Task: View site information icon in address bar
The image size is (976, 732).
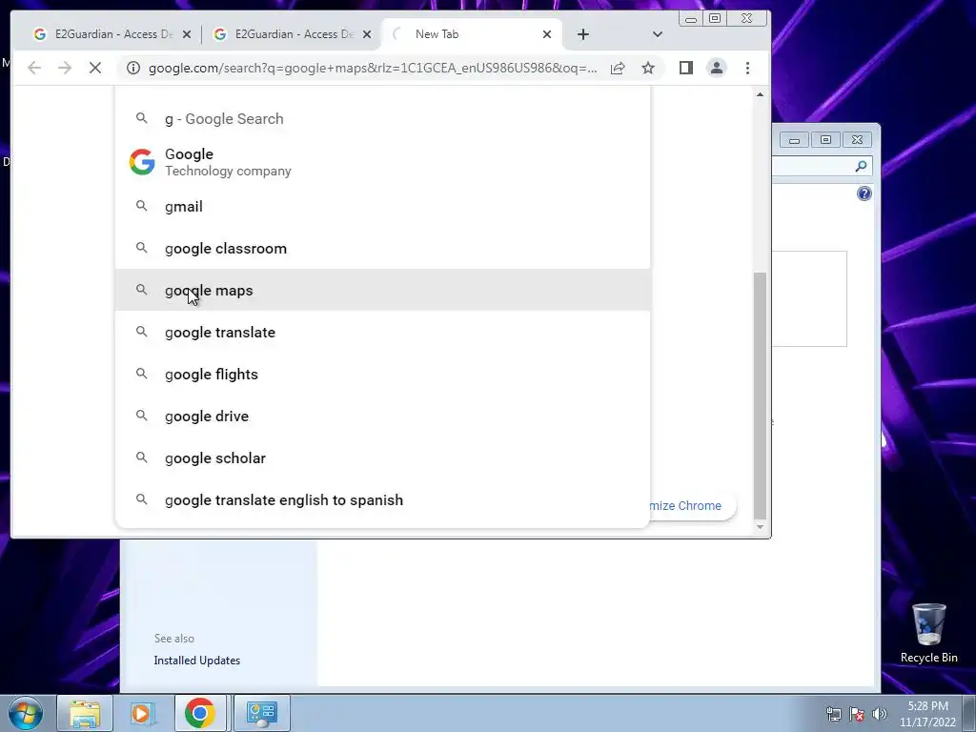Action: click(133, 68)
